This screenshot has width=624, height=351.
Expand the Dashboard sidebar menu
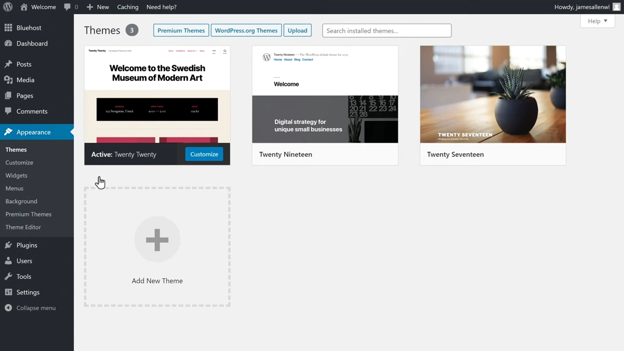(x=32, y=43)
